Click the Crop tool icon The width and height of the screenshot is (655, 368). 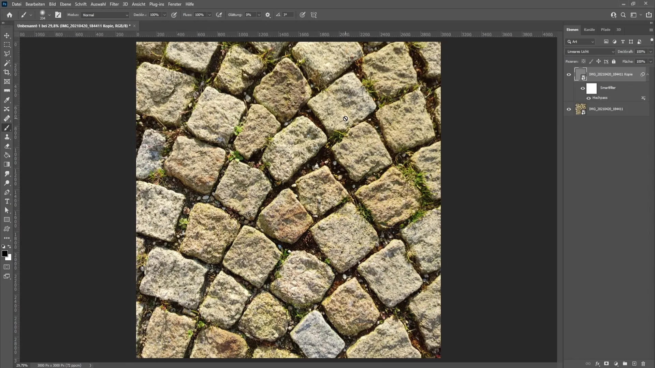click(x=7, y=72)
